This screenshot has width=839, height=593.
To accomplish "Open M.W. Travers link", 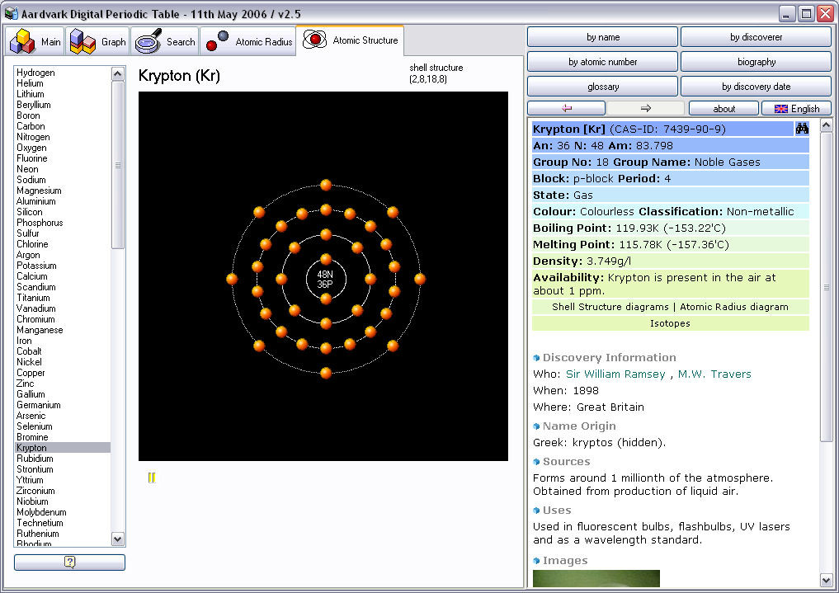I will pyautogui.click(x=714, y=374).
